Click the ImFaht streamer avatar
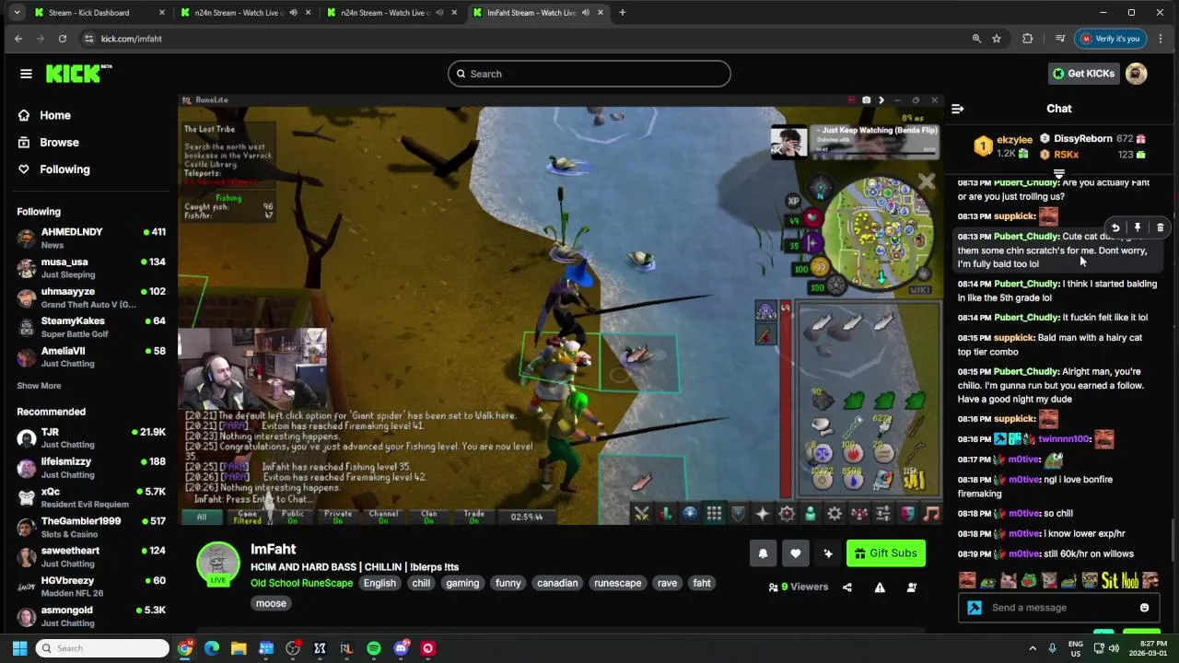 pyautogui.click(x=217, y=564)
